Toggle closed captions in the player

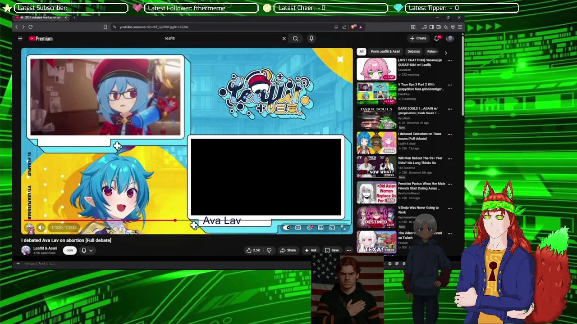(x=298, y=228)
